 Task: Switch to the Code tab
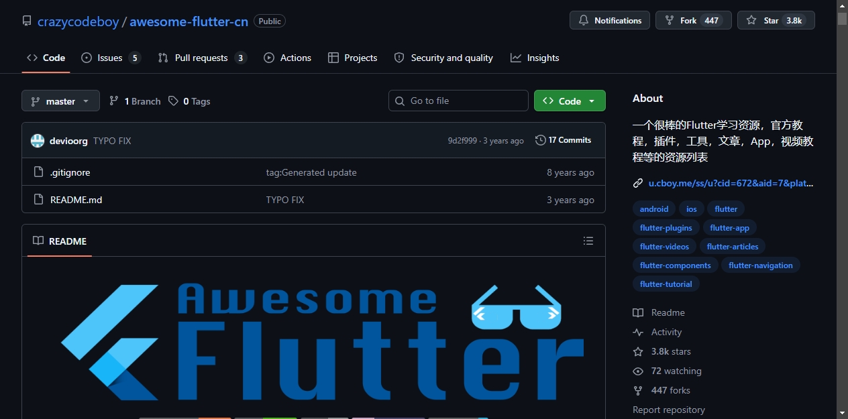pos(46,58)
